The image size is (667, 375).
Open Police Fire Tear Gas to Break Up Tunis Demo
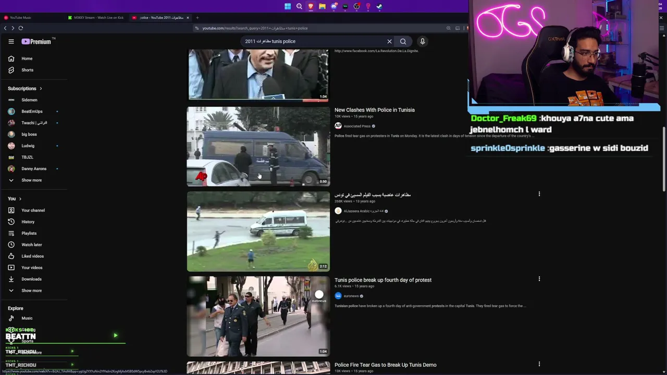[386, 365]
